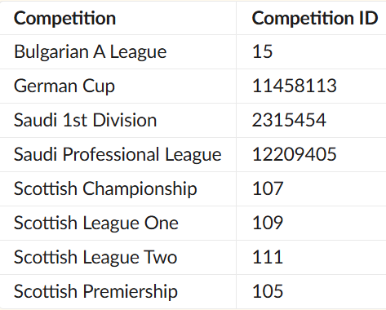Click the ID value 12209405
This screenshot has height=310, width=386.
295,154
